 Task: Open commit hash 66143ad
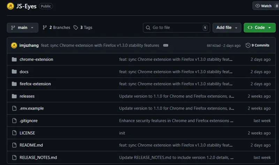tap(213, 46)
